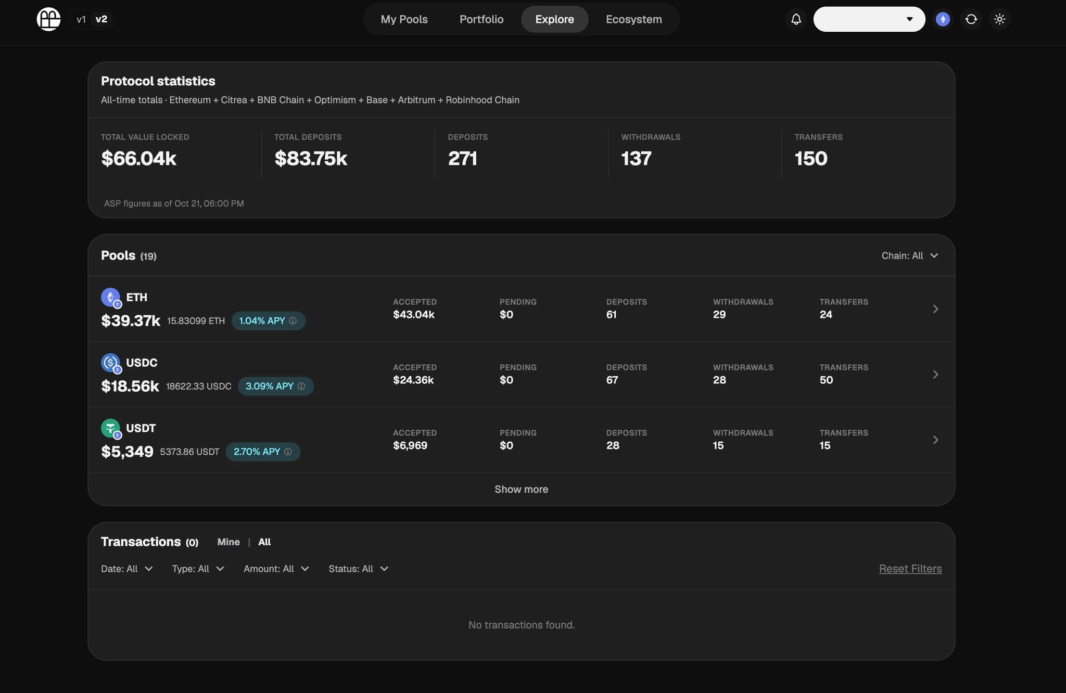Open the Status: All filter
The width and height of the screenshot is (1066, 693).
click(x=359, y=569)
